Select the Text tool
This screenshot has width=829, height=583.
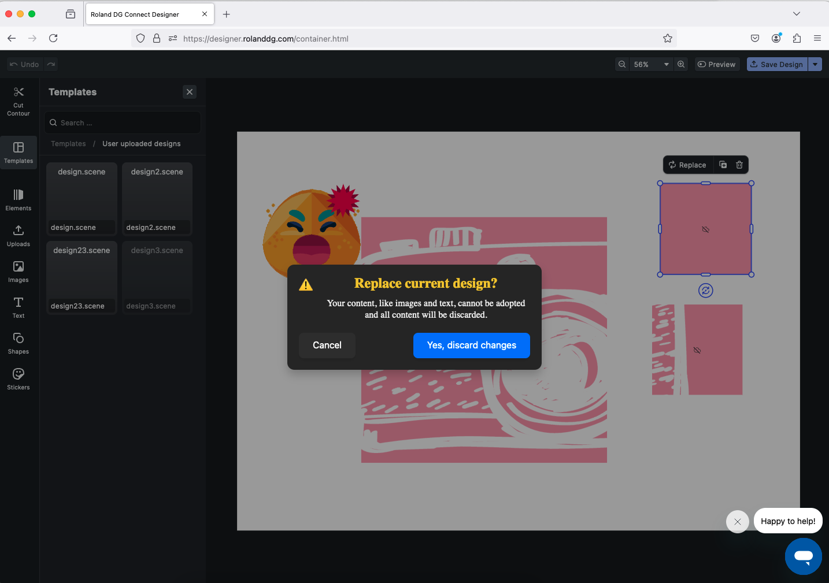[x=18, y=307]
